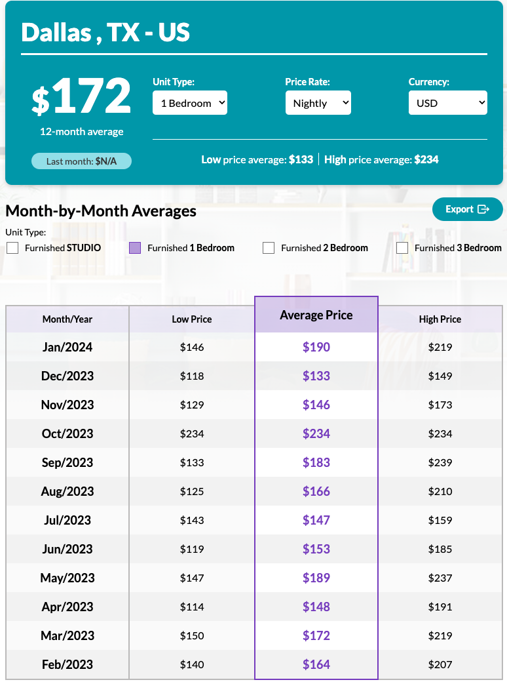
Task: Click the High Price column header
Action: click(x=440, y=319)
